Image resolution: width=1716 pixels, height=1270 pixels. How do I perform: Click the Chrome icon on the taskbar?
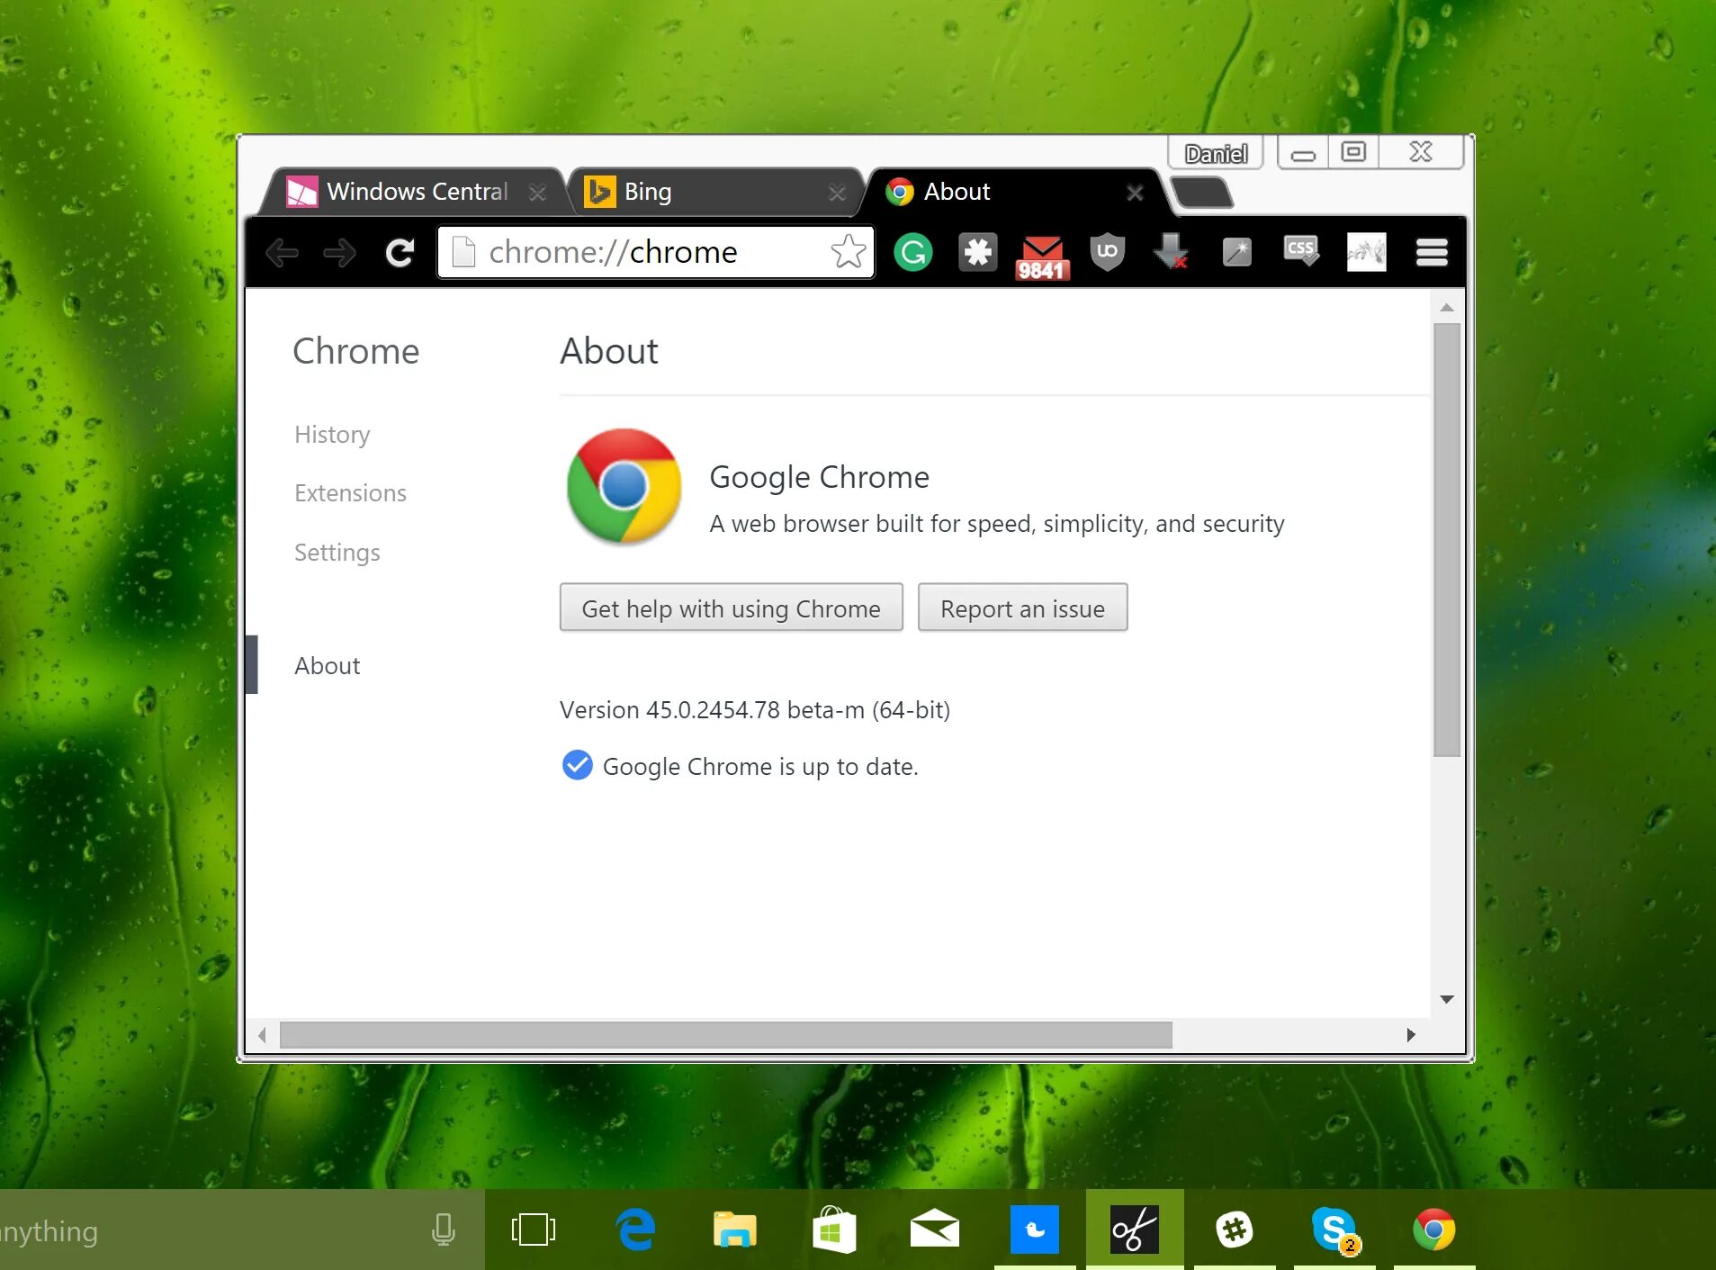pos(1434,1229)
